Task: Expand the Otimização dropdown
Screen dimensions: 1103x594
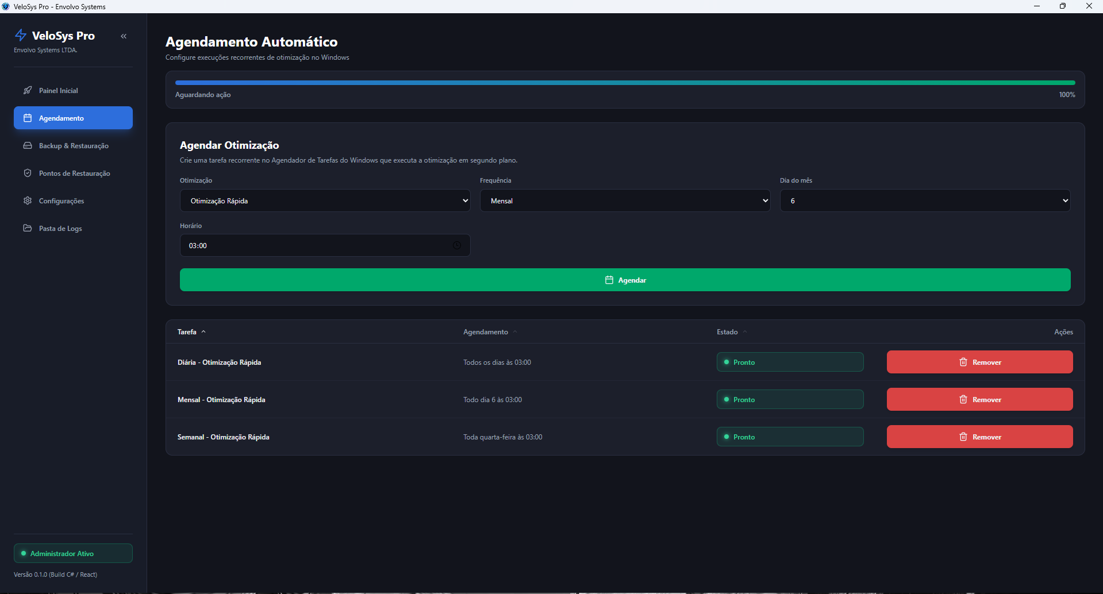Action: (325, 200)
